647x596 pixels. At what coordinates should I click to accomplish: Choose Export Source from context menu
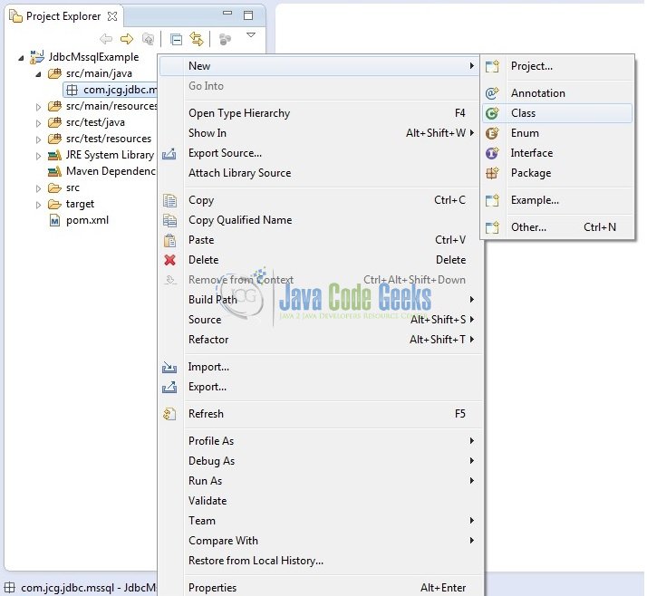tap(320, 153)
